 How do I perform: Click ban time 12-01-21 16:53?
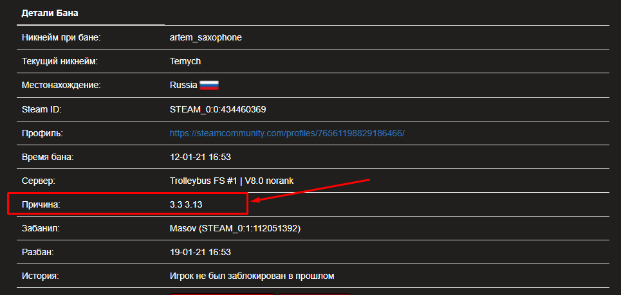pyautogui.click(x=200, y=157)
